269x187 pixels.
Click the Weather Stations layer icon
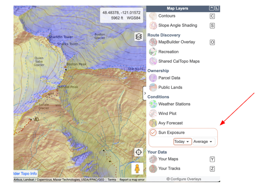(153, 104)
